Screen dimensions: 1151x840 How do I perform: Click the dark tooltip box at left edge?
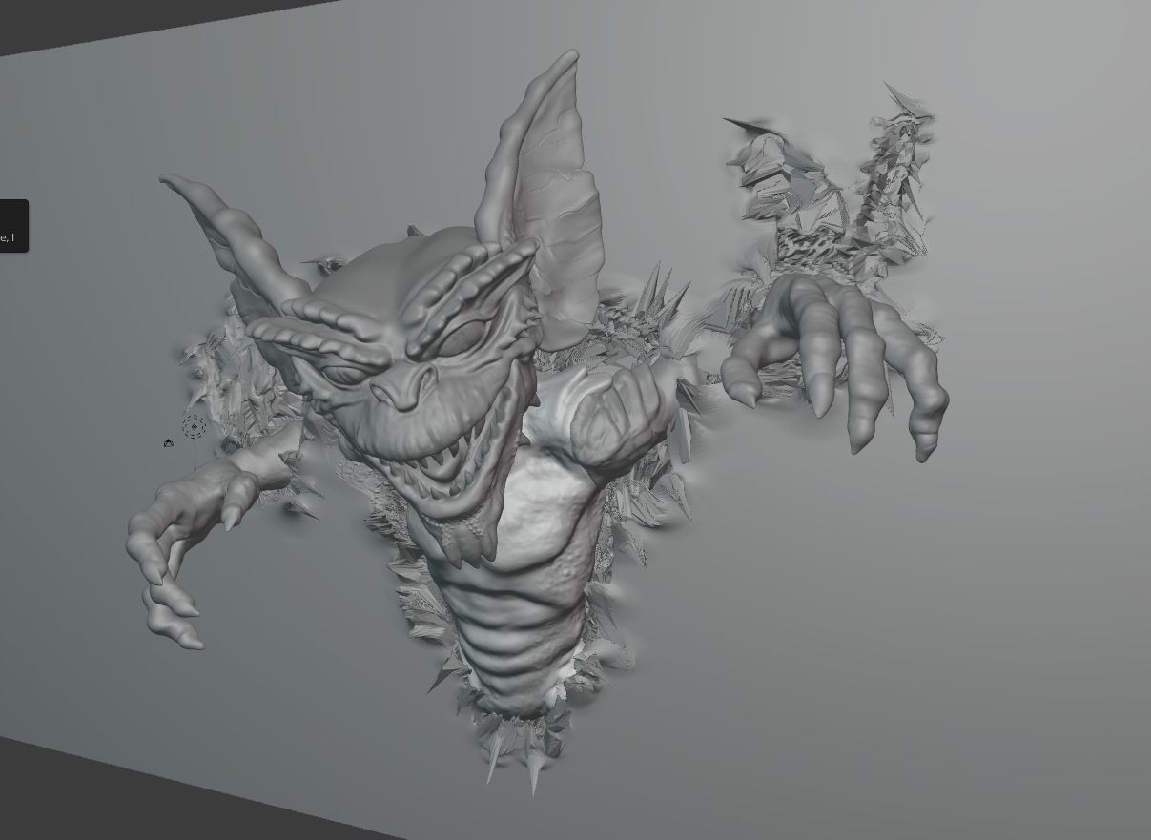pos(13,226)
